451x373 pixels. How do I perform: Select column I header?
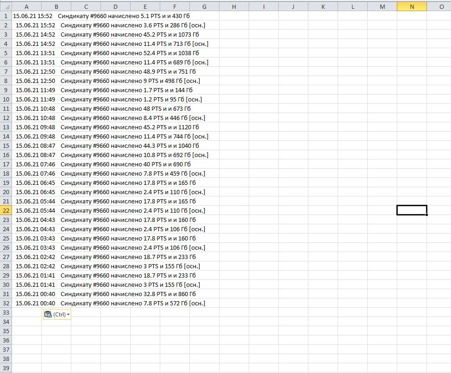pyautogui.click(x=264, y=6)
